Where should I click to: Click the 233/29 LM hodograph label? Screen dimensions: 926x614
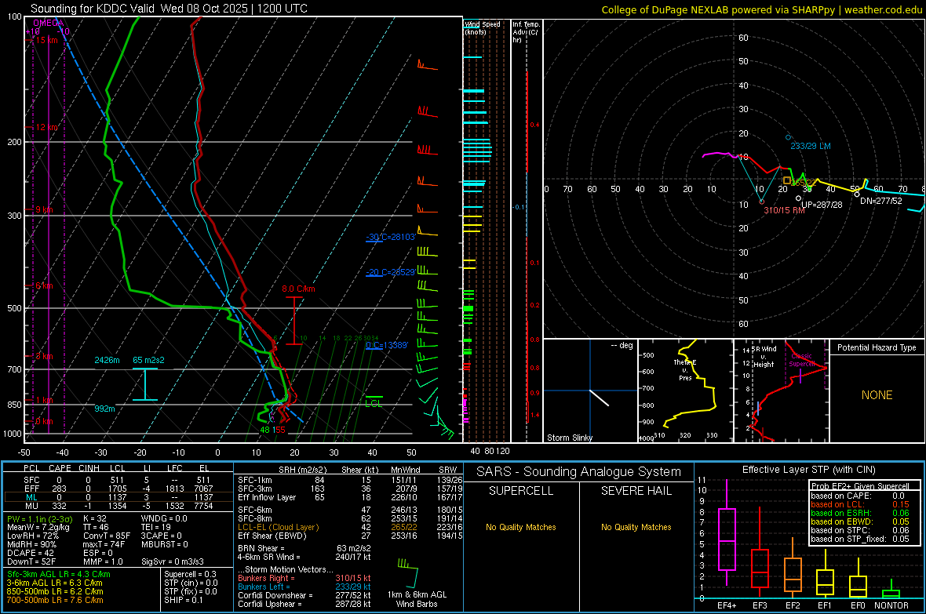tap(810, 146)
